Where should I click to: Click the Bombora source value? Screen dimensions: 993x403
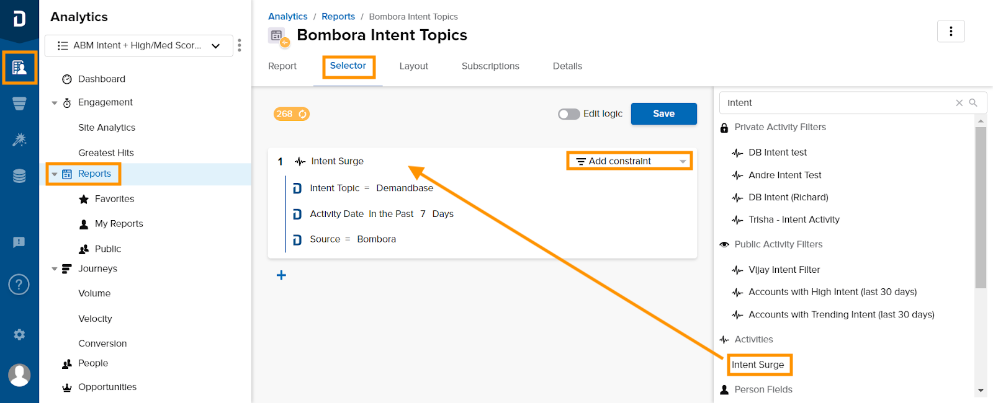point(376,239)
